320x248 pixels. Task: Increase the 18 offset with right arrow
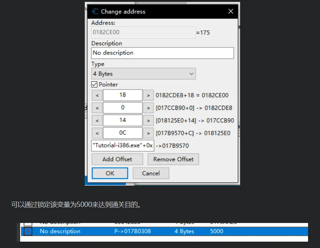pos(148,95)
